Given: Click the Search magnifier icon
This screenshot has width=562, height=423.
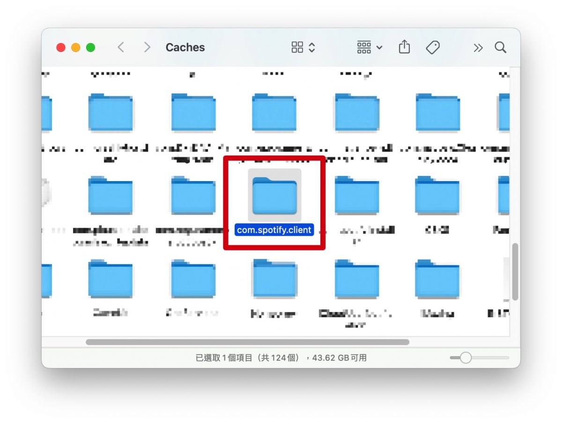Looking at the screenshot, I should [x=501, y=47].
